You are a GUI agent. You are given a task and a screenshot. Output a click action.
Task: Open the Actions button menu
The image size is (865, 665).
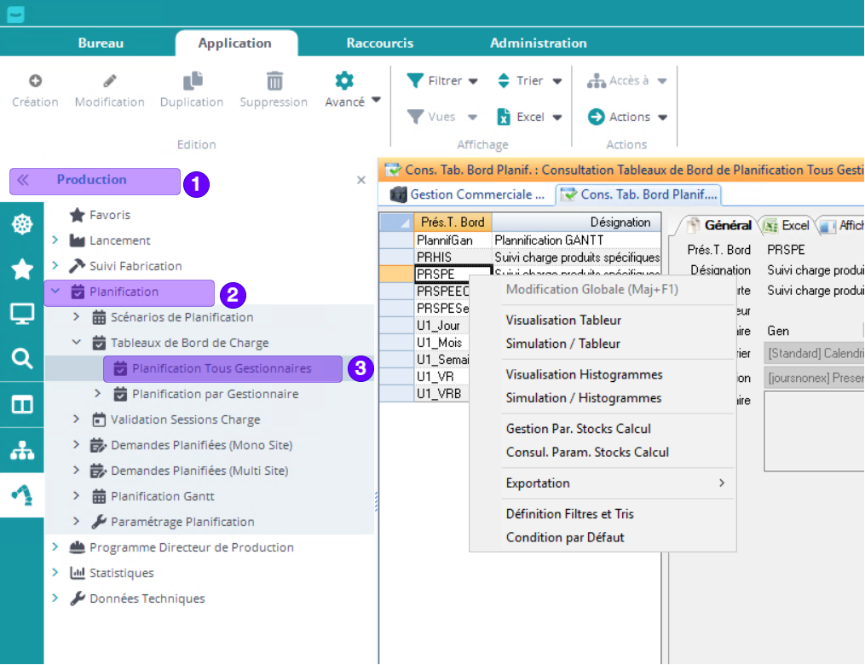click(628, 117)
